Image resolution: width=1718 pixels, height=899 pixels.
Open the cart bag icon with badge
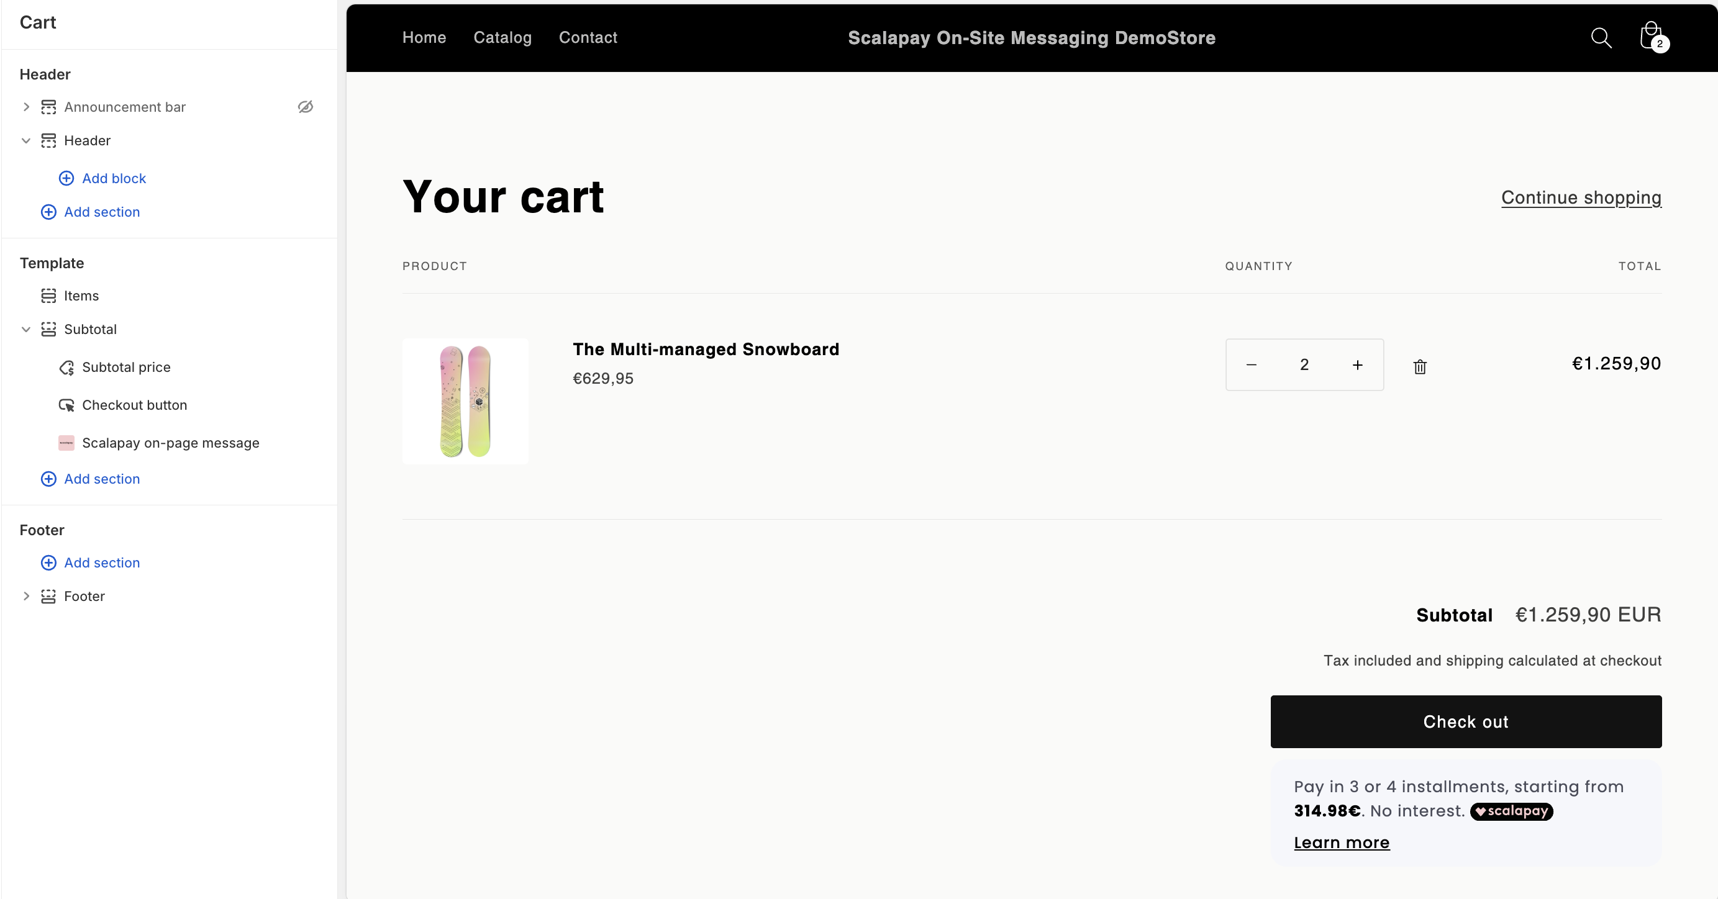1652,37
